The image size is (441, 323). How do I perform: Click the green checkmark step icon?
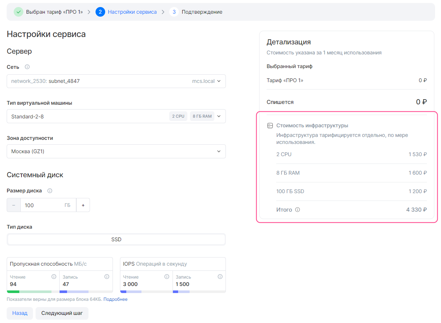pyautogui.click(x=19, y=12)
